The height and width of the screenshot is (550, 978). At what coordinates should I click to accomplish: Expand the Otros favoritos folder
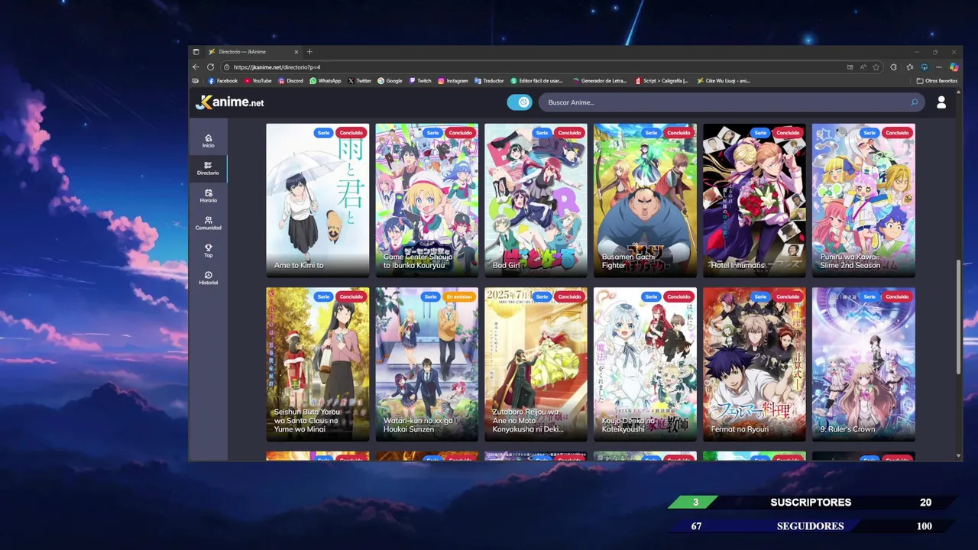(937, 81)
